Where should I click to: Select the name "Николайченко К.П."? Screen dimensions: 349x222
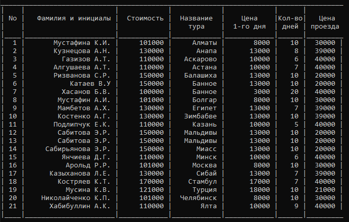point(76,198)
